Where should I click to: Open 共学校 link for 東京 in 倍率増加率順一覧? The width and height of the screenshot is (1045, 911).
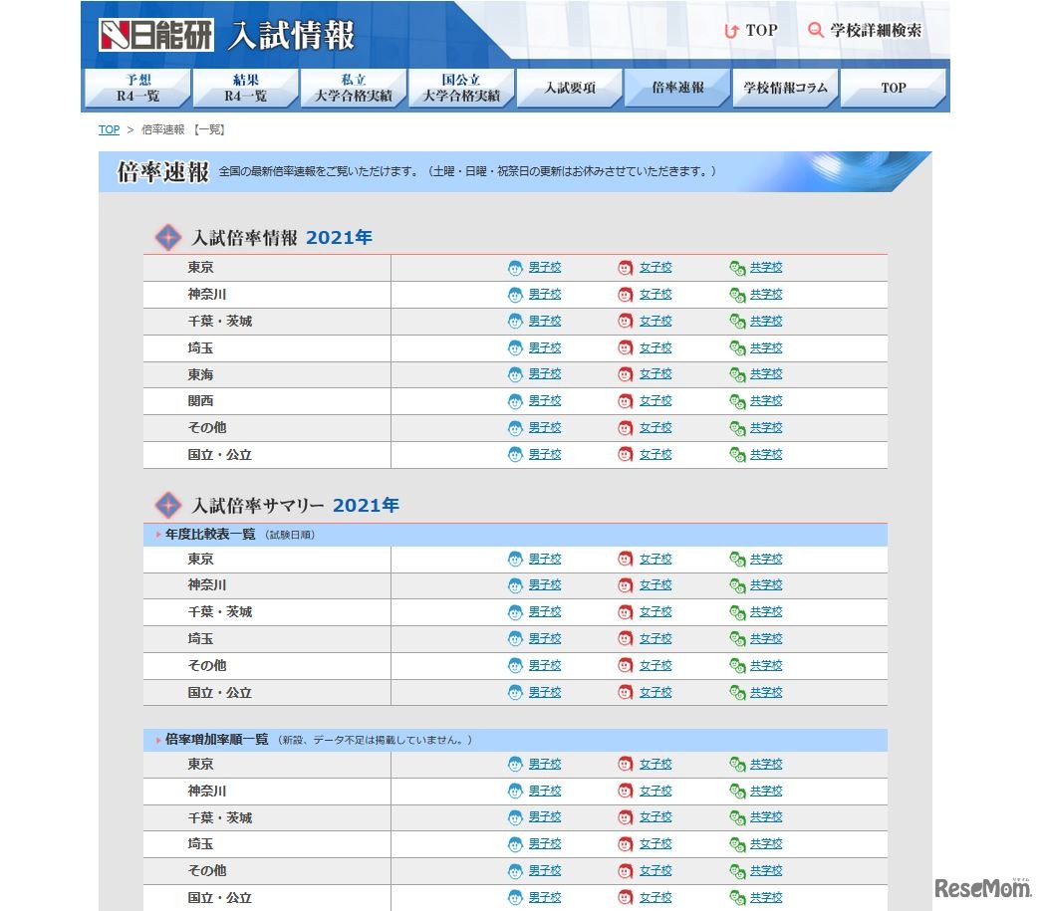pos(766,764)
